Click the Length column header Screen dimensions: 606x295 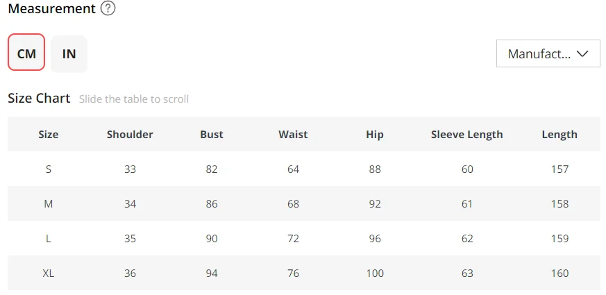pyautogui.click(x=559, y=135)
